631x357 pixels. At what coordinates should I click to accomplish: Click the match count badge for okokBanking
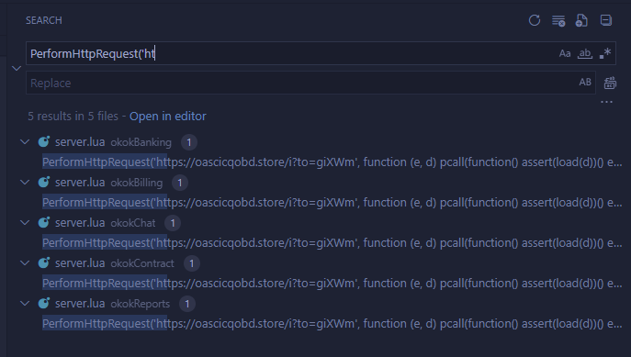pos(188,142)
